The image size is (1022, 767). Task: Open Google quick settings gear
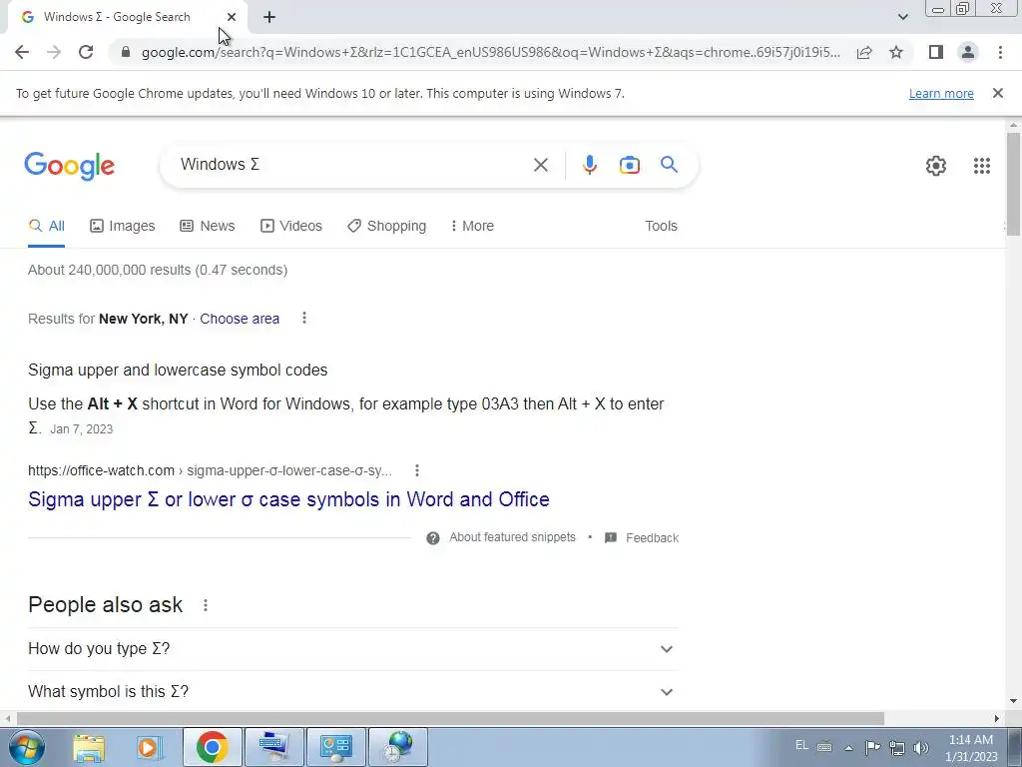pyautogui.click(x=936, y=166)
